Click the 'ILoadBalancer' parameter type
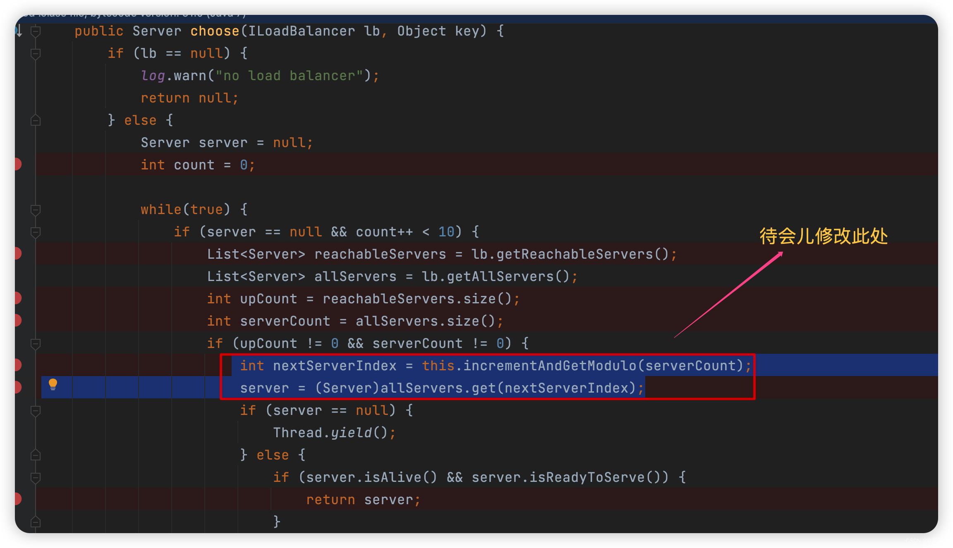This screenshot has height=548, width=953. tap(302, 31)
